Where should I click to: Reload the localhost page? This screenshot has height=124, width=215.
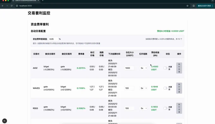[11, 6]
